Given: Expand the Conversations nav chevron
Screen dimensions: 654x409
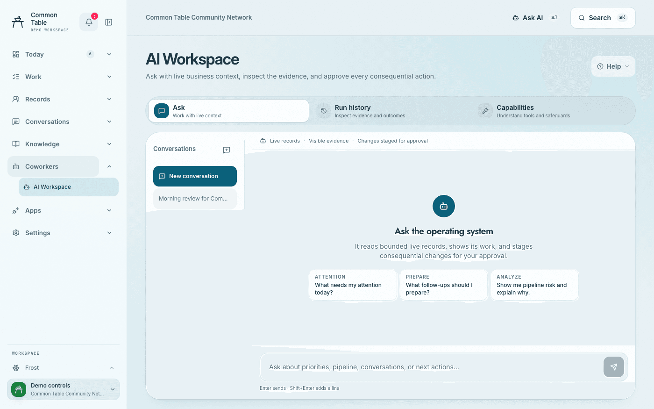Looking at the screenshot, I should (x=109, y=122).
